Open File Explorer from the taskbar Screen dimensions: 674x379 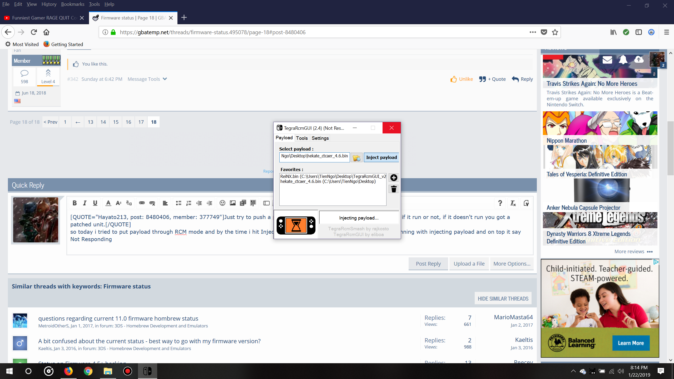pyautogui.click(x=108, y=371)
